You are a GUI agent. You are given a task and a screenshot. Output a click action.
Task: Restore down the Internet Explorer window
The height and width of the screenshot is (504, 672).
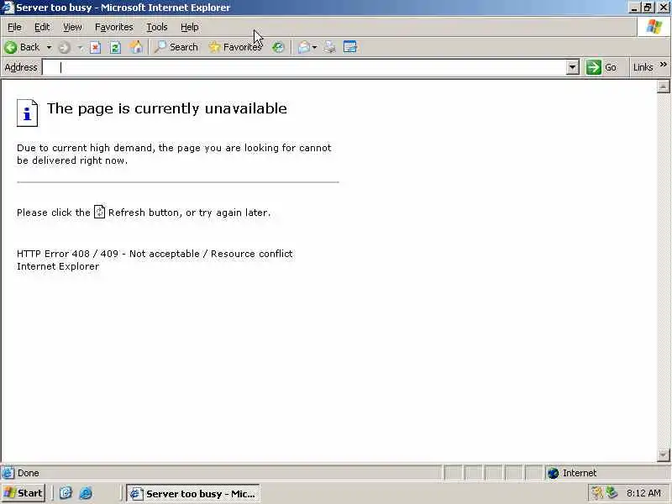(x=648, y=8)
